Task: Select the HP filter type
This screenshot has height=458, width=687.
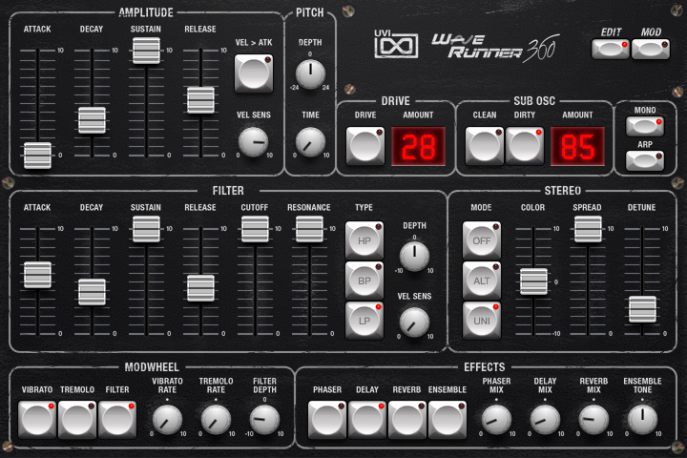Action: click(x=364, y=240)
